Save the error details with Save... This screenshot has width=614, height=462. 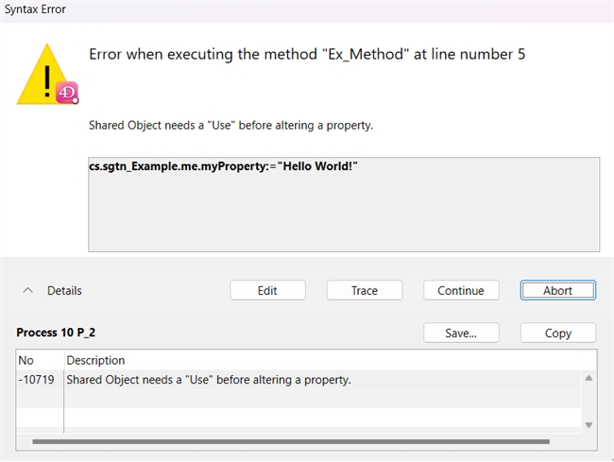pos(460,333)
